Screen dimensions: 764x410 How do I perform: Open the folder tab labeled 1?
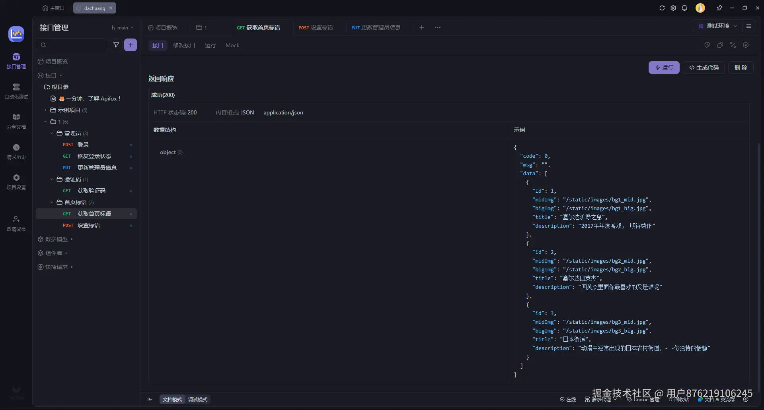[201, 27]
